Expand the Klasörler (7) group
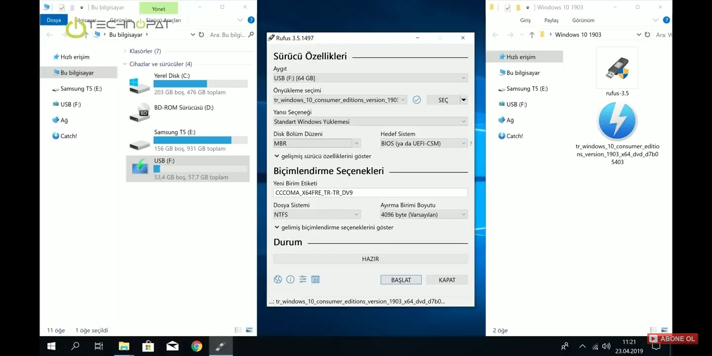This screenshot has height=356, width=712. 125,51
